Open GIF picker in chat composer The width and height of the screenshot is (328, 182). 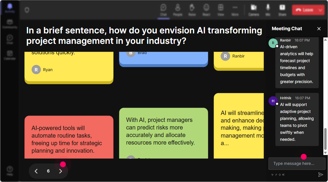coord(283,175)
